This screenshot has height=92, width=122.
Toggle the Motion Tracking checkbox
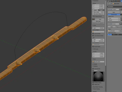tap(94, 87)
